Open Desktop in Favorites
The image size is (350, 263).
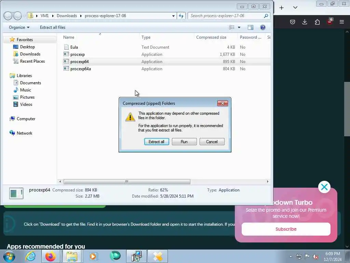tap(27, 47)
